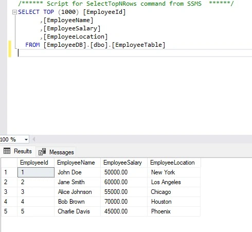Click the Bob Brown name cell
Viewport: 252px width, 232px height.
pyautogui.click(x=77, y=202)
